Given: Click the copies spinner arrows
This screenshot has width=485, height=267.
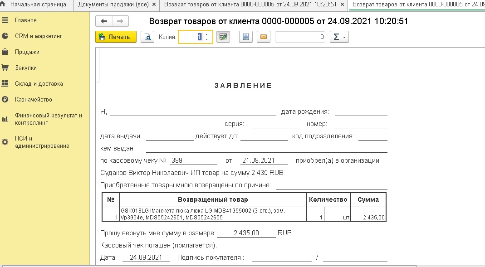Looking at the screenshot, I should pos(207,37).
